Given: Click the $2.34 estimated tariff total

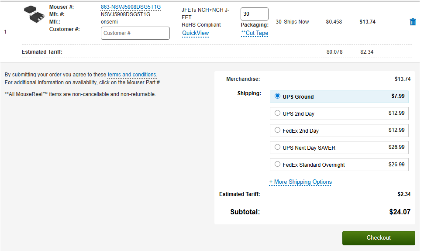Looking at the screenshot, I should coord(404,194).
